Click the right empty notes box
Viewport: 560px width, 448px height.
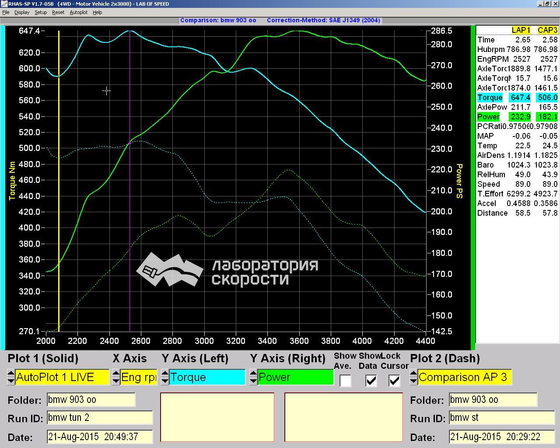pyautogui.click(x=344, y=417)
